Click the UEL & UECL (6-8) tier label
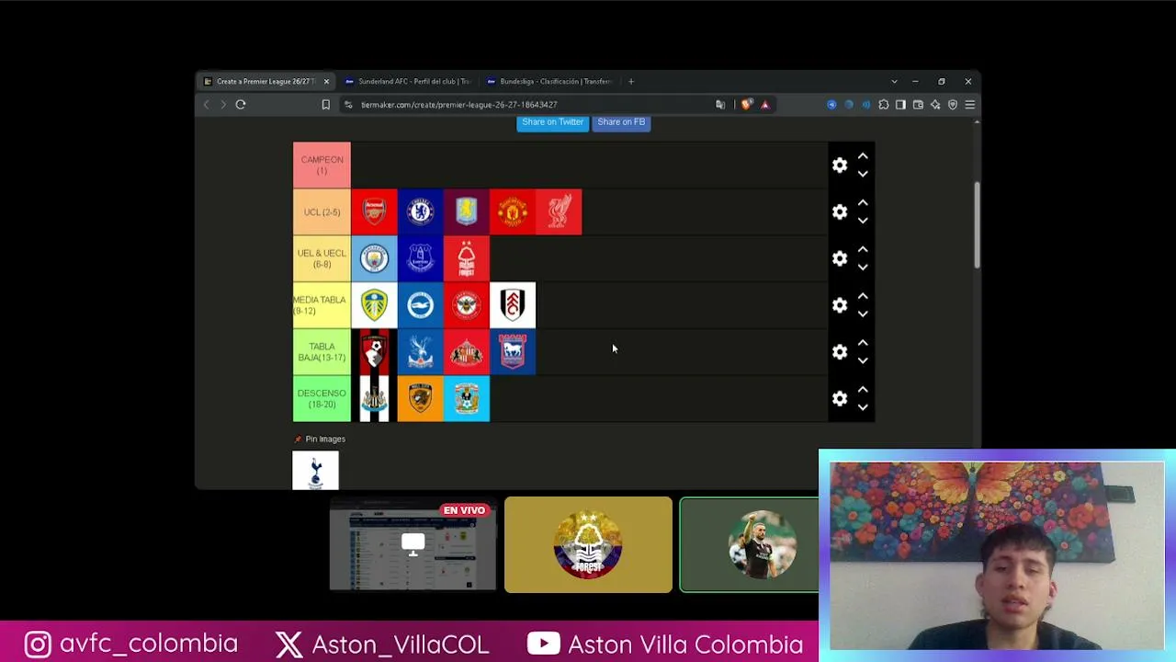 click(322, 258)
